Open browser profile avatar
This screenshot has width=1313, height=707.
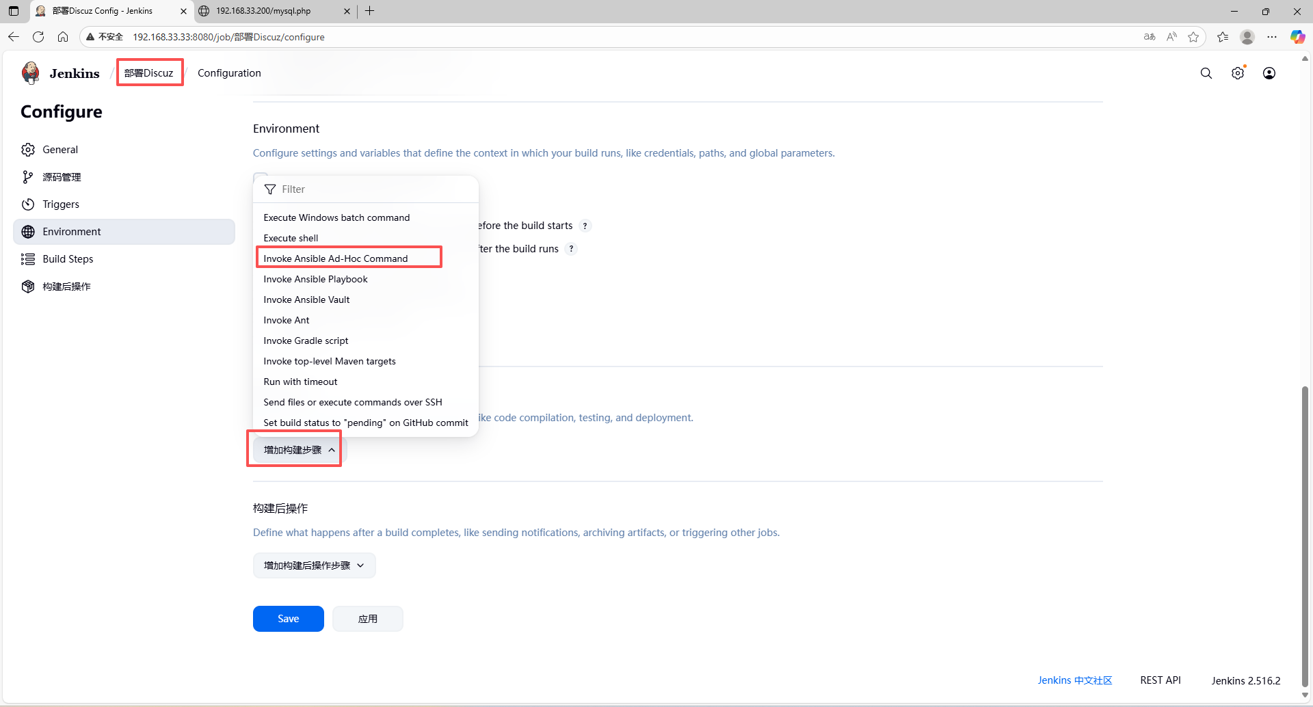1247,37
